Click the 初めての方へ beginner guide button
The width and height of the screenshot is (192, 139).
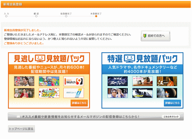coord(155,36)
